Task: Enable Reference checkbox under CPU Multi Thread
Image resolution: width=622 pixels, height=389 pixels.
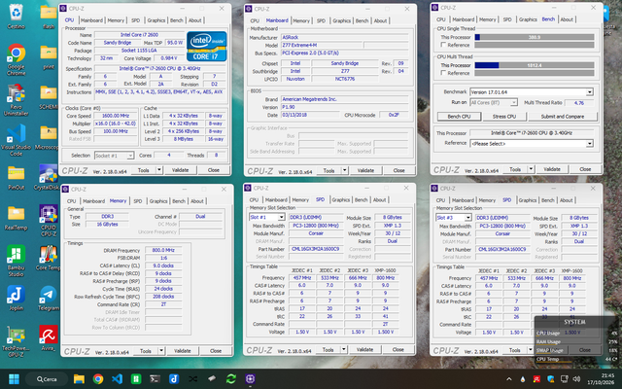Action: (x=443, y=73)
